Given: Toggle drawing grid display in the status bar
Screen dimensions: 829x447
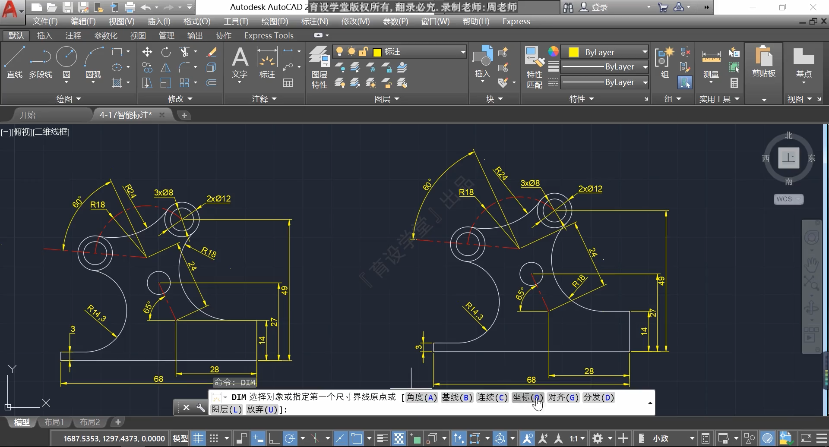Looking at the screenshot, I should coord(198,438).
